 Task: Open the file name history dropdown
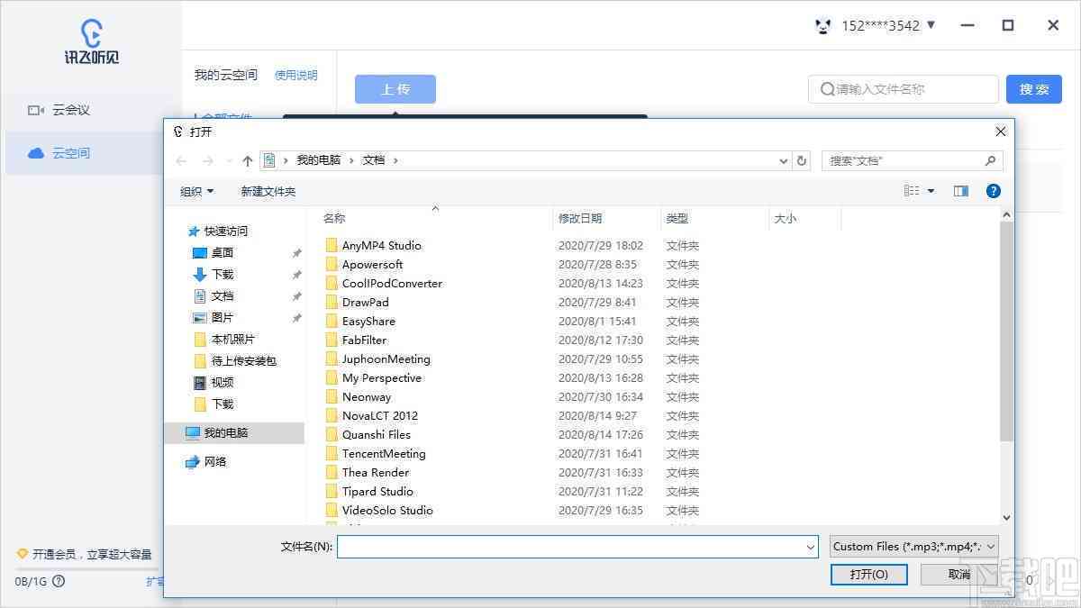click(811, 546)
